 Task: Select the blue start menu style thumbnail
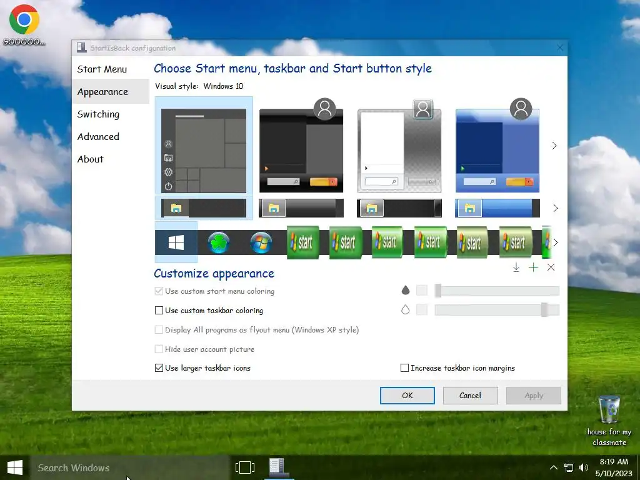pyautogui.click(x=497, y=145)
